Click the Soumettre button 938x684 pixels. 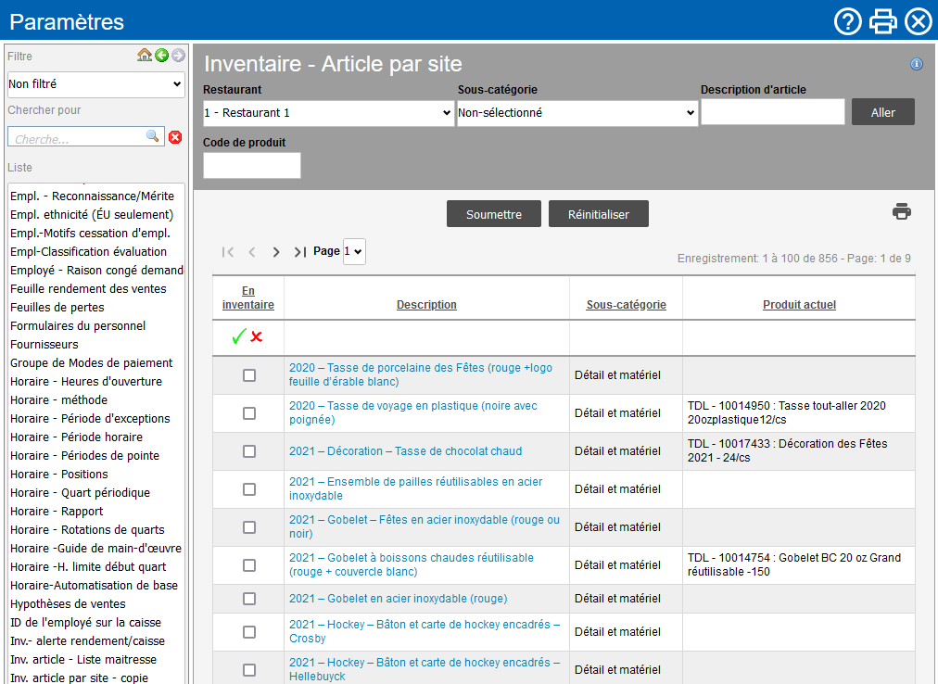494,214
